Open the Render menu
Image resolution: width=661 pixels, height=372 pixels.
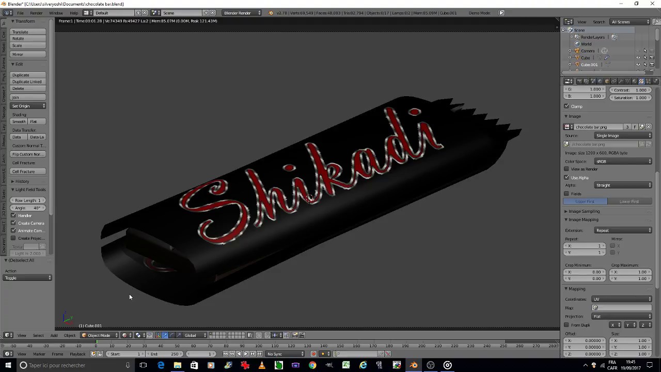pyautogui.click(x=36, y=13)
